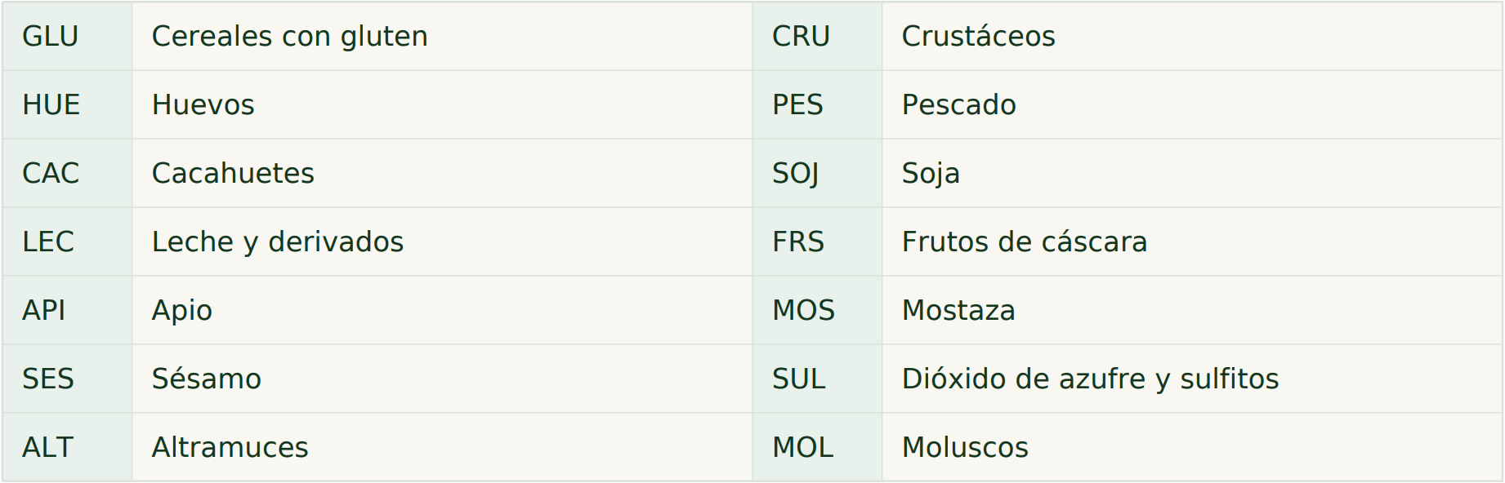
Task: Select the LEC code cell
Action: pyautogui.click(x=67, y=241)
